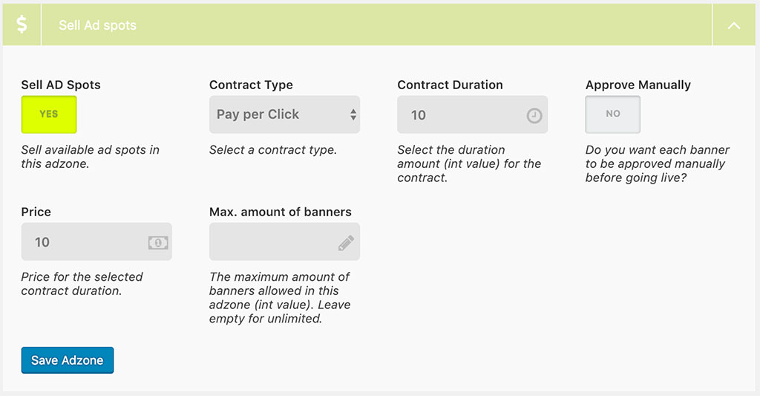Collapse the Sell Ad spots panel
Image resolution: width=760 pixels, height=396 pixels.
click(x=733, y=25)
